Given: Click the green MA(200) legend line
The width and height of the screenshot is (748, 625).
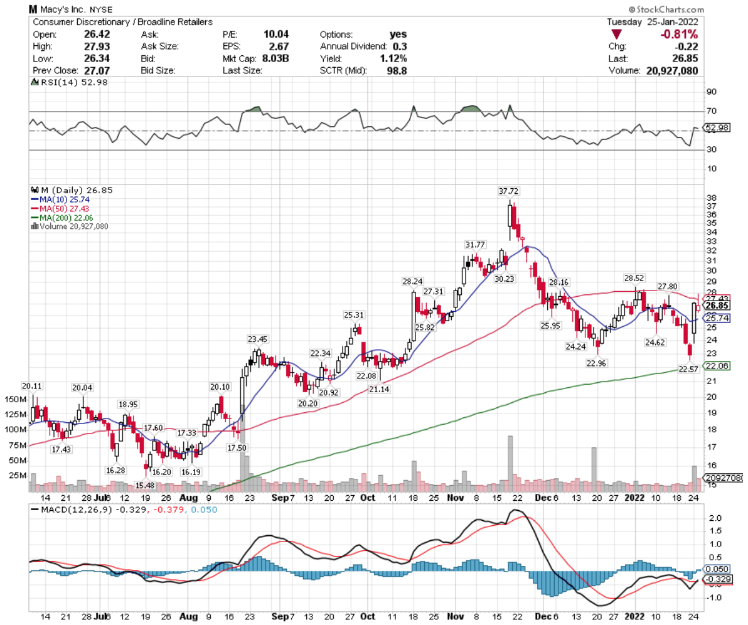Looking at the screenshot, I should (x=35, y=218).
